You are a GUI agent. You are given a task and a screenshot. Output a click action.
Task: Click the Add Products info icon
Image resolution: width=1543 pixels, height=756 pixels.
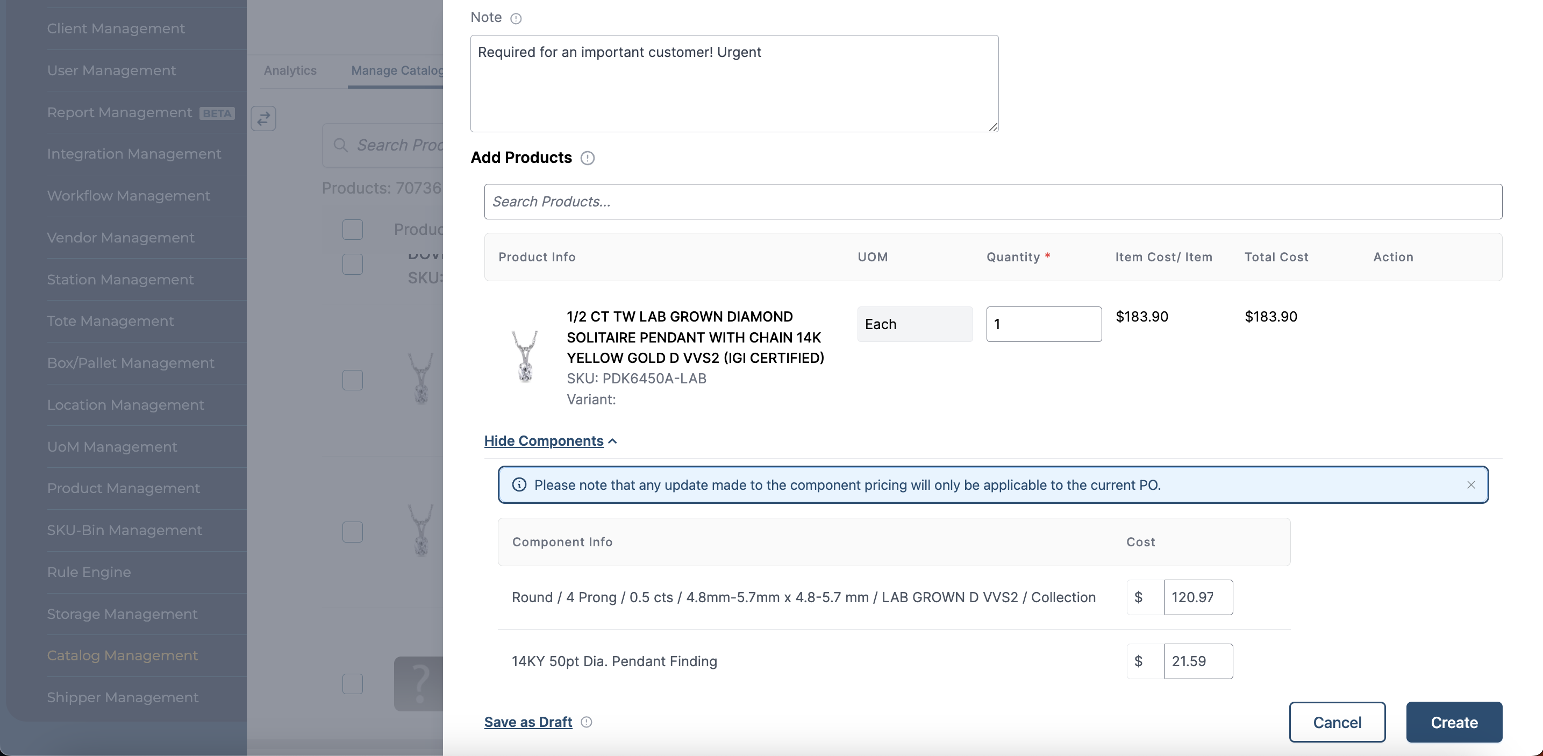588,158
